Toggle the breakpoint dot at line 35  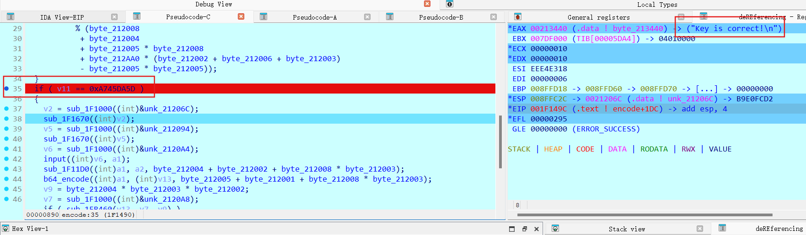coord(6,89)
